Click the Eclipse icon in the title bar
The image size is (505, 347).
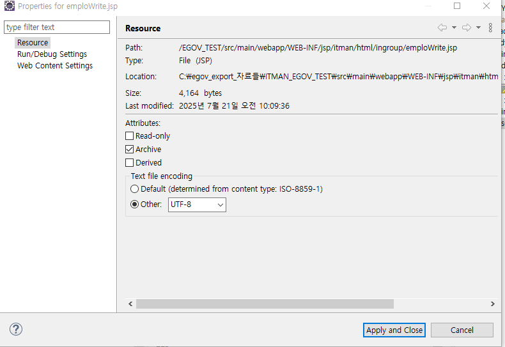click(x=10, y=6)
